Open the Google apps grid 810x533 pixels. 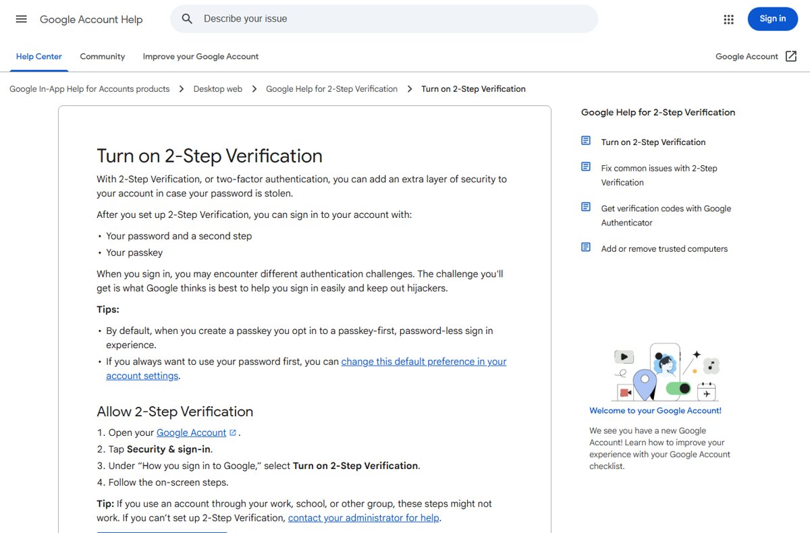728,20
